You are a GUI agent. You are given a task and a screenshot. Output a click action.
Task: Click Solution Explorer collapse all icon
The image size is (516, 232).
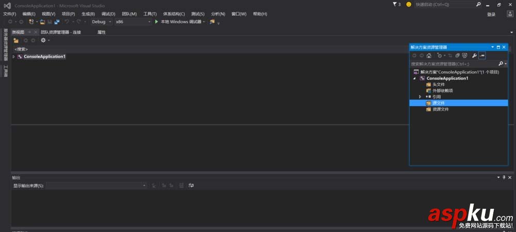(457, 56)
